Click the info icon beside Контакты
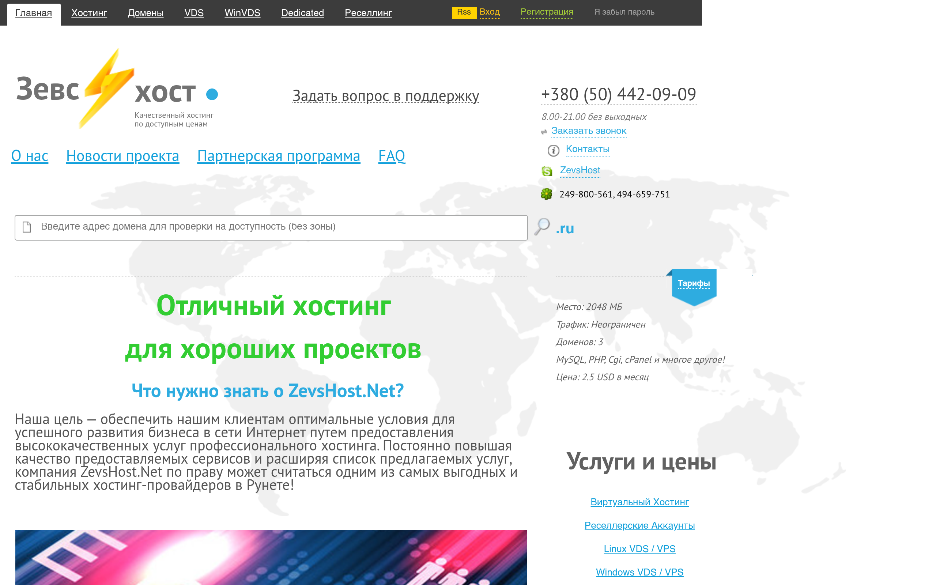 (x=553, y=150)
